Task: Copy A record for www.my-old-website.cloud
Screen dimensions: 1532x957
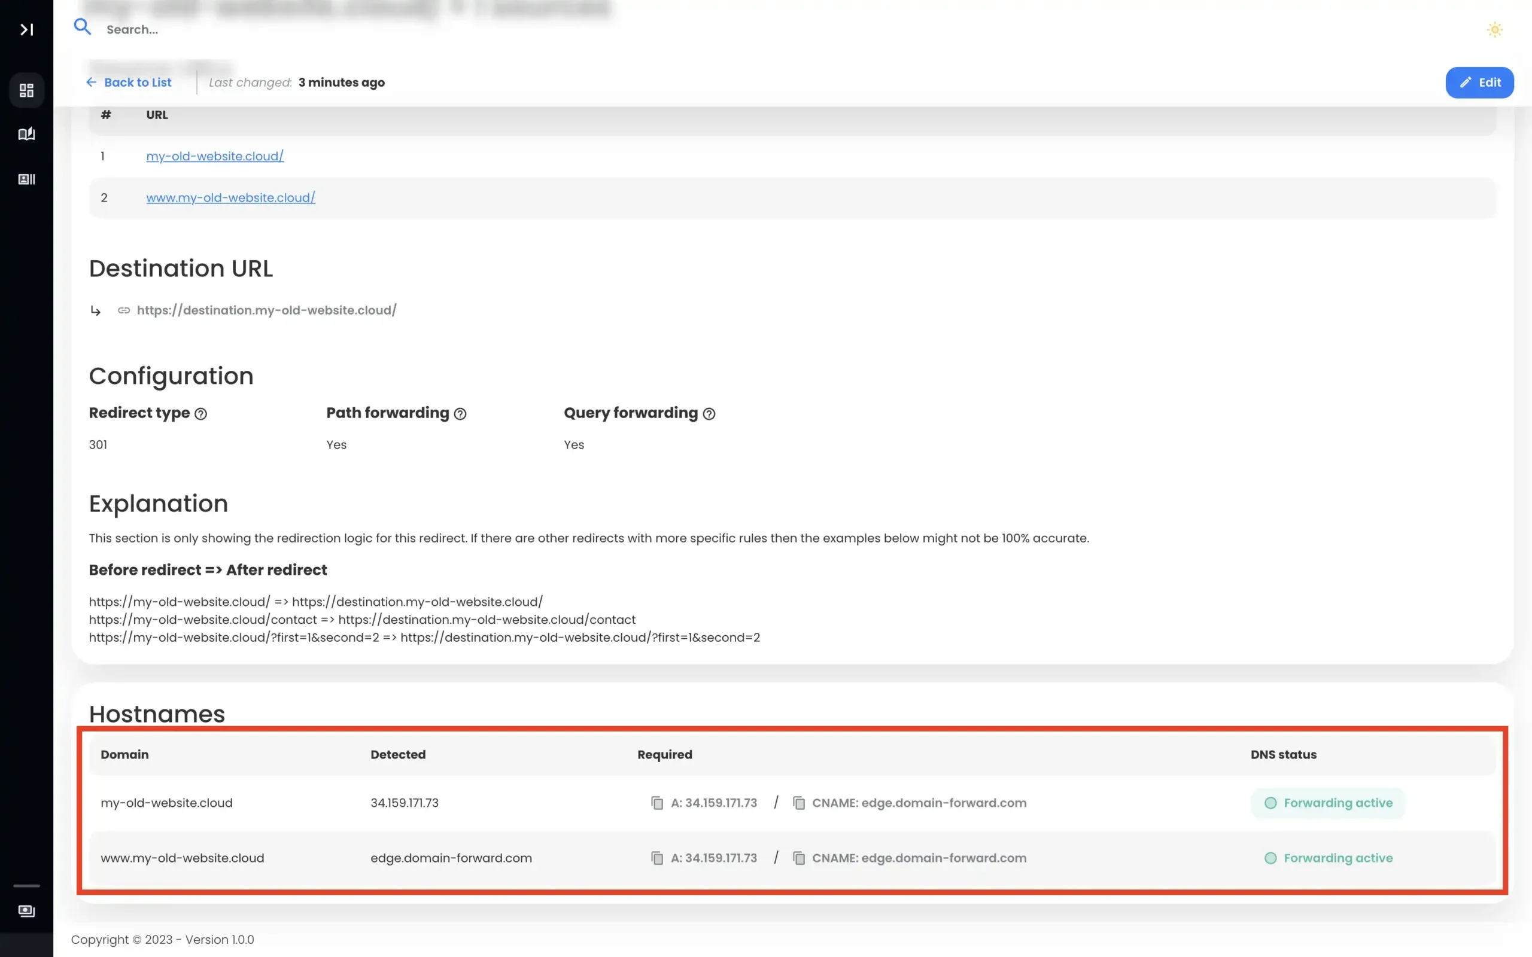Action: coord(658,858)
